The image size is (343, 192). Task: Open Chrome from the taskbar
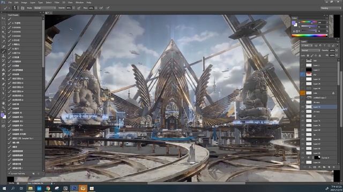click(x=48, y=188)
